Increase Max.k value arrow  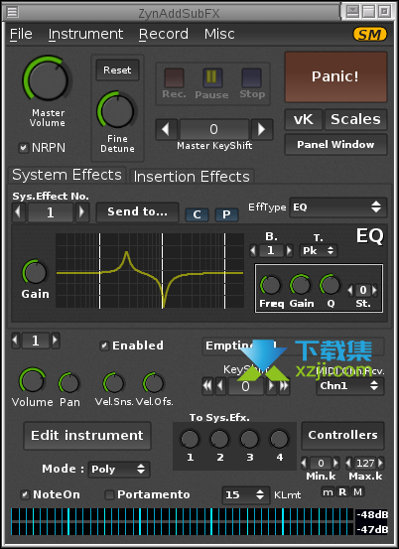[x=381, y=464]
